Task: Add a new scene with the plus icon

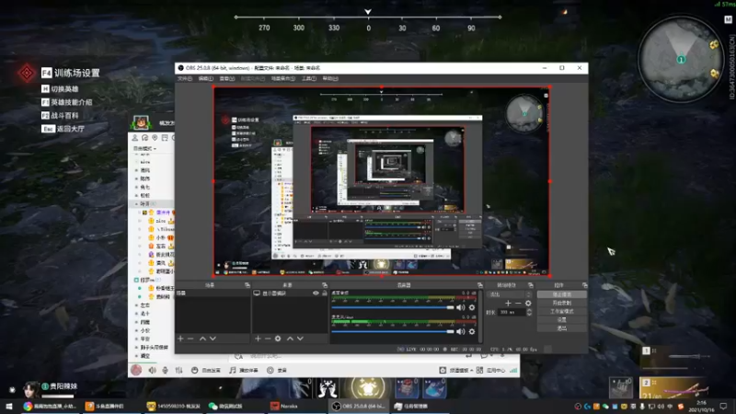Action: tap(180, 339)
